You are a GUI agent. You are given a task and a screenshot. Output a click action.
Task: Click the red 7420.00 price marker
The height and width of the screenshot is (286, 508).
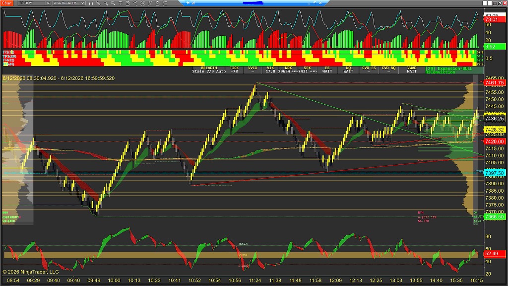(x=495, y=142)
